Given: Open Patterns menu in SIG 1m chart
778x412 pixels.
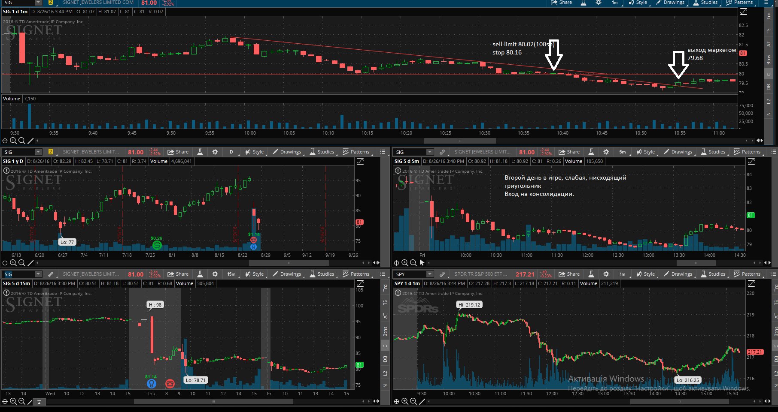Looking at the screenshot, I should [739, 3].
